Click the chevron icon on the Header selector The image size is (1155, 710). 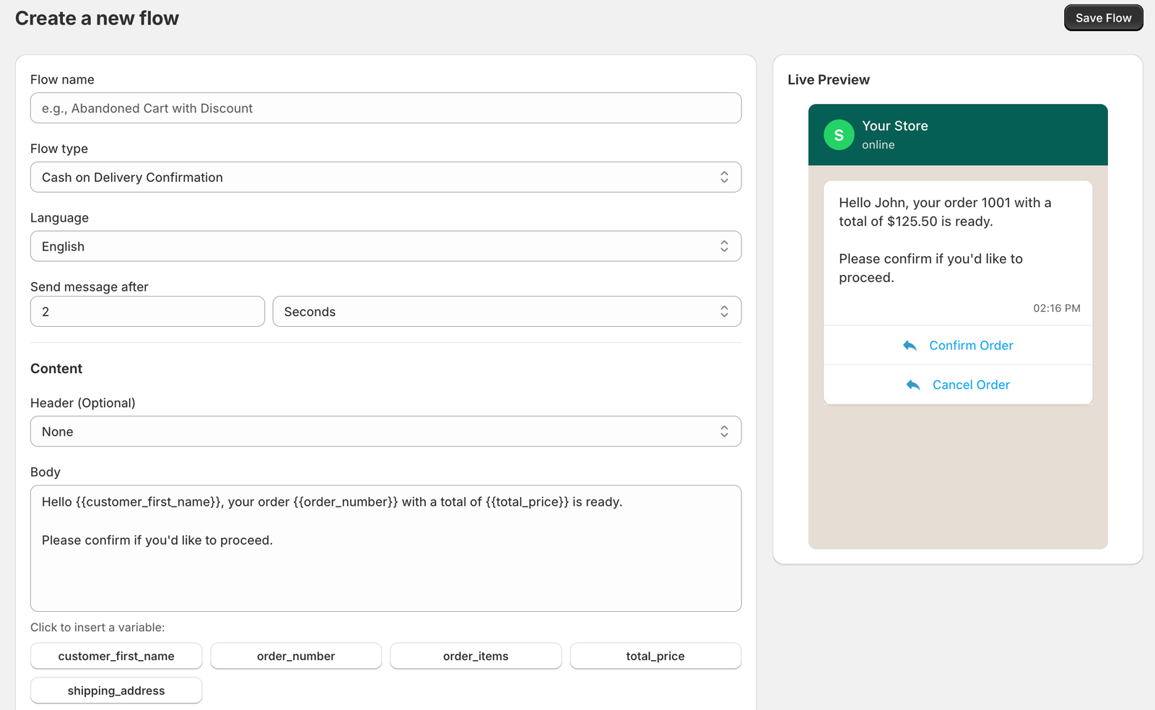pyautogui.click(x=724, y=431)
